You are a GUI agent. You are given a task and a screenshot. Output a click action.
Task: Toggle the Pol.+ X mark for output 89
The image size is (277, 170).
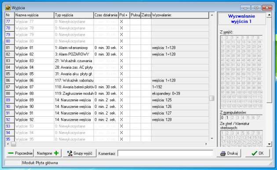pos(121,100)
